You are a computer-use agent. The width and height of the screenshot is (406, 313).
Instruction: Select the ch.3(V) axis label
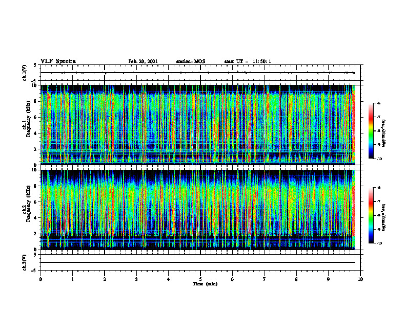pos(25,262)
